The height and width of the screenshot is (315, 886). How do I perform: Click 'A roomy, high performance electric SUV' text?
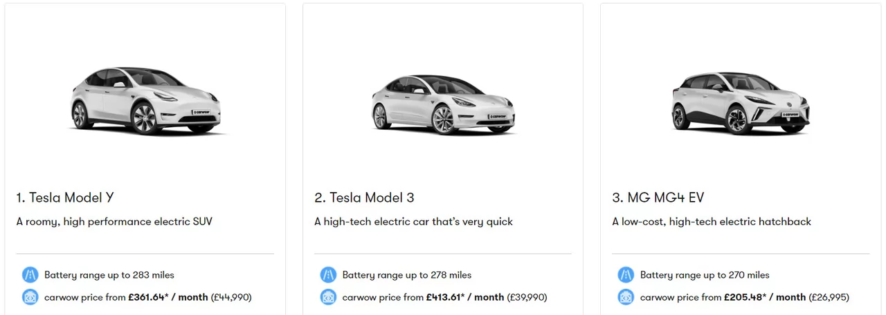click(114, 222)
